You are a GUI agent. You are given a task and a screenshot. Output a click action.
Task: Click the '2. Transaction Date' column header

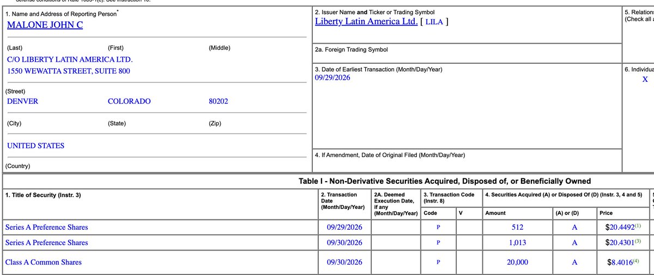click(x=342, y=201)
